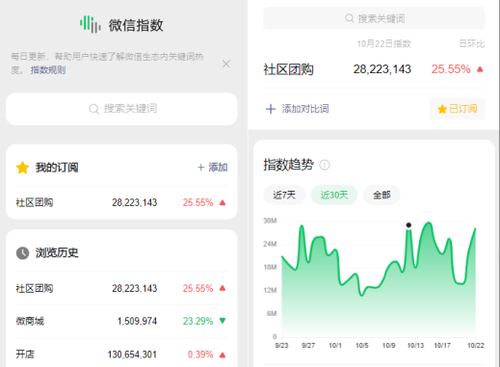This screenshot has width=500, height=367.
Task: Click 1,509,974 value in 微商城 row
Action: point(137,321)
